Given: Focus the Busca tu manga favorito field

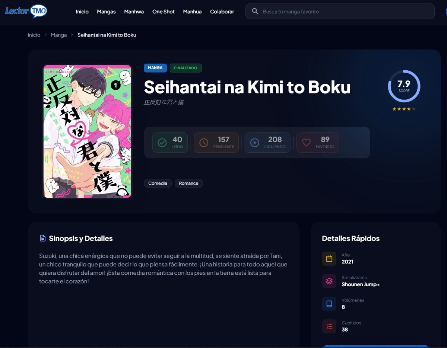Looking at the screenshot, I should pyautogui.click(x=340, y=12).
